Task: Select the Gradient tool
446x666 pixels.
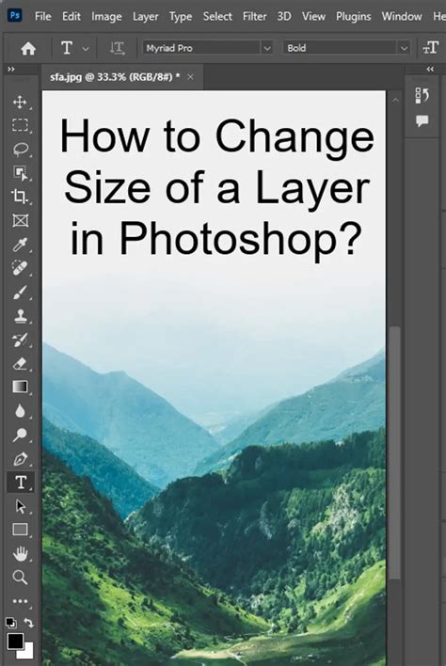Action: point(20,387)
